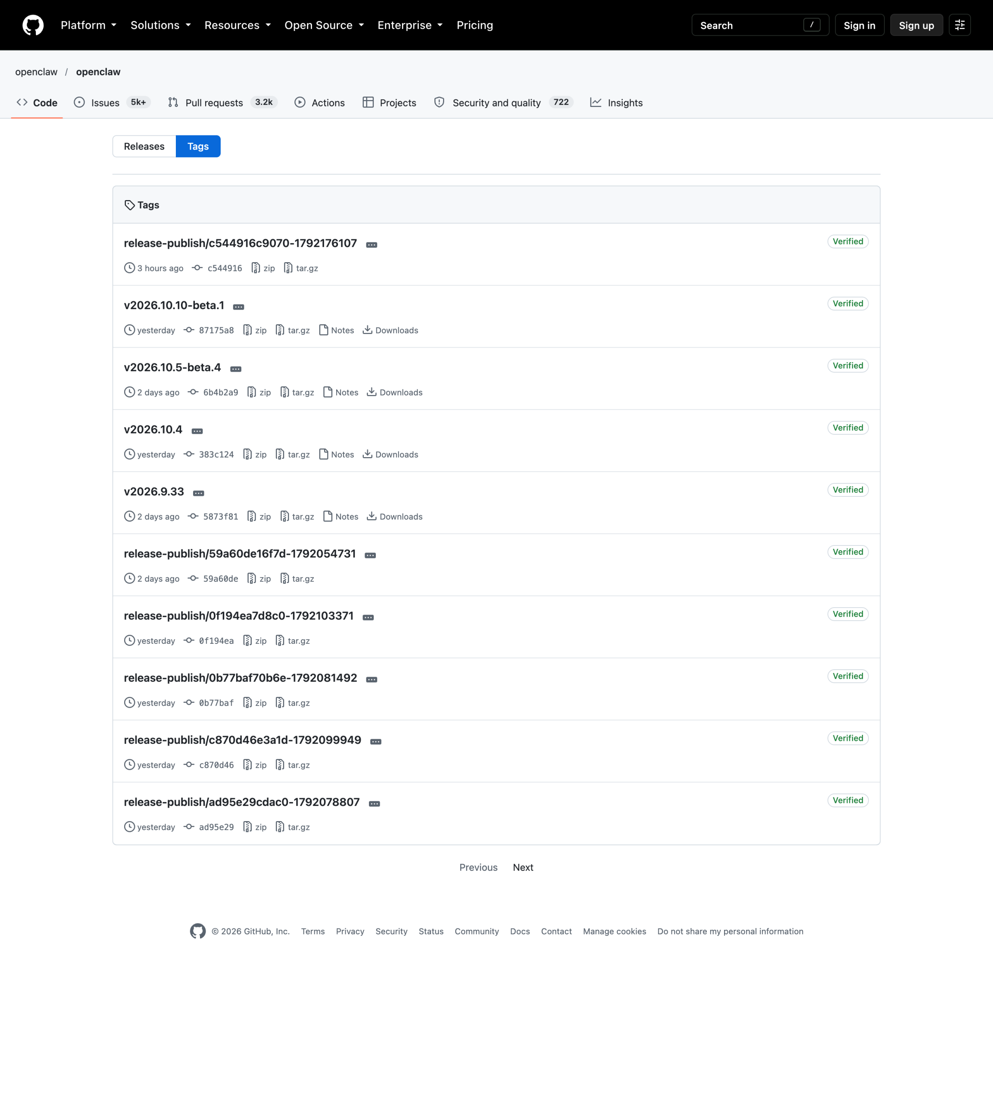
Task: Switch to the Code tab
Action: [37, 103]
